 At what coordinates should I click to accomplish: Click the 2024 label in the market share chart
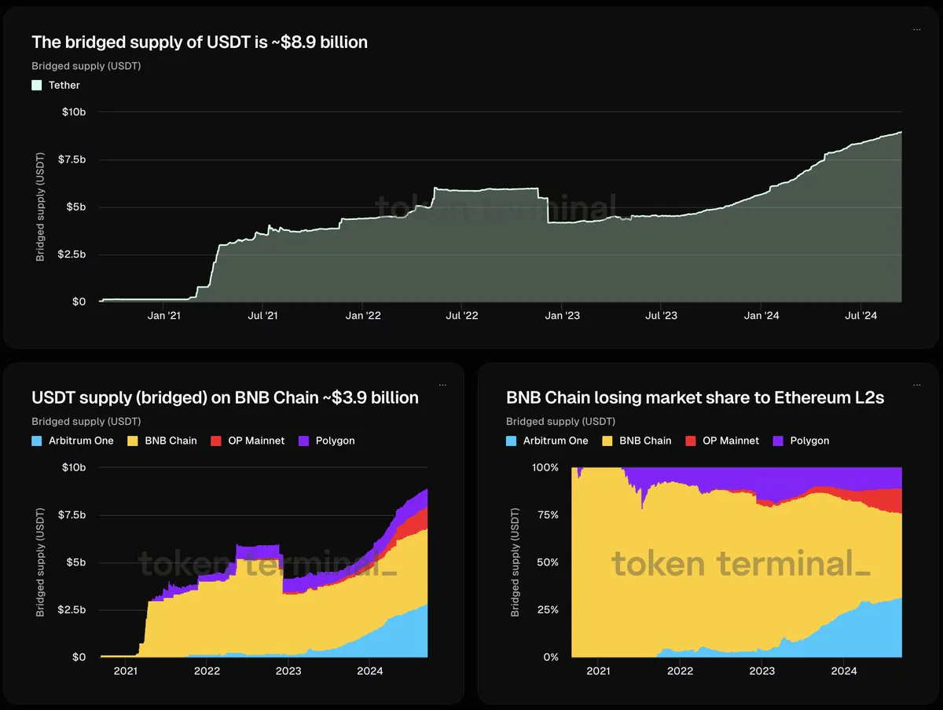[x=844, y=671]
